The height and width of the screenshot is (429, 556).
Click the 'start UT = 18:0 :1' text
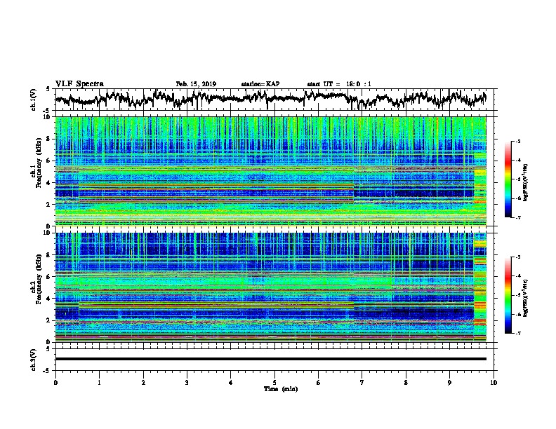click(339, 84)
